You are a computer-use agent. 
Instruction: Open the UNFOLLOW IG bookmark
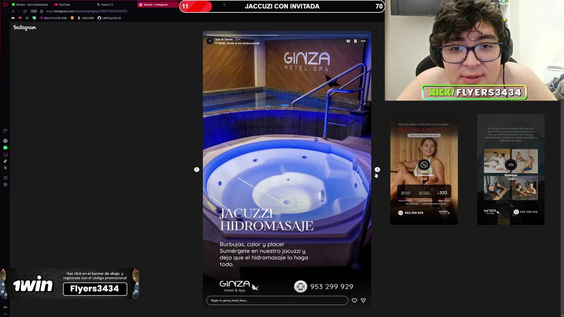(109, 18)
